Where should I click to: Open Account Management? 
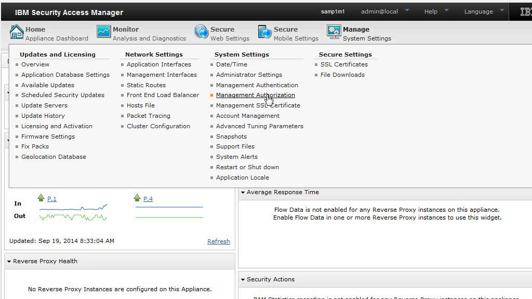pyautogui.click(x=248, y=116)
